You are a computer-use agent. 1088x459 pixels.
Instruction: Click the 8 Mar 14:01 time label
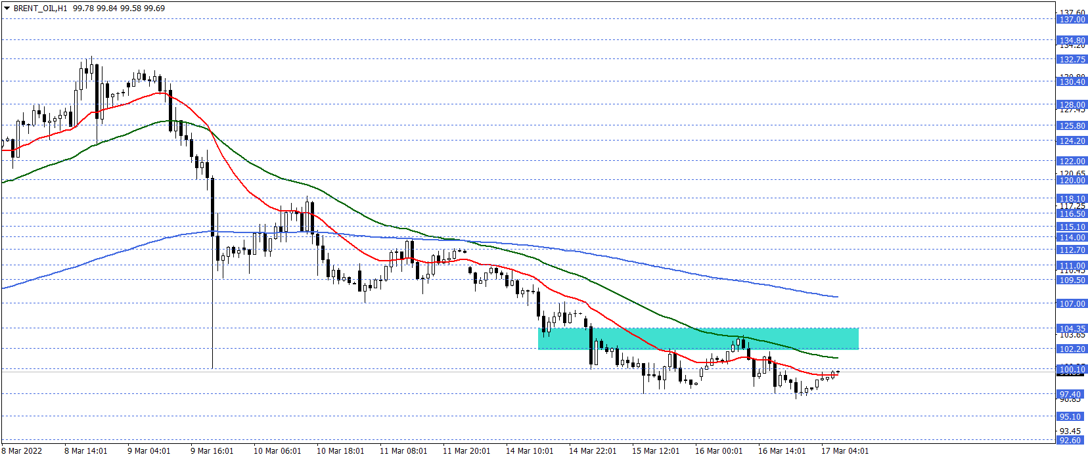coord(86,451)
